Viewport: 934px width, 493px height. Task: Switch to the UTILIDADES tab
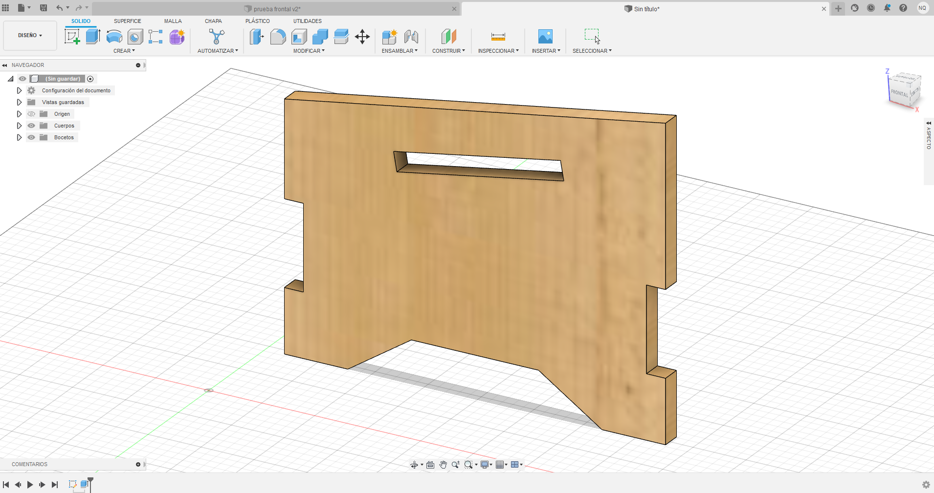tap(308, 21)
